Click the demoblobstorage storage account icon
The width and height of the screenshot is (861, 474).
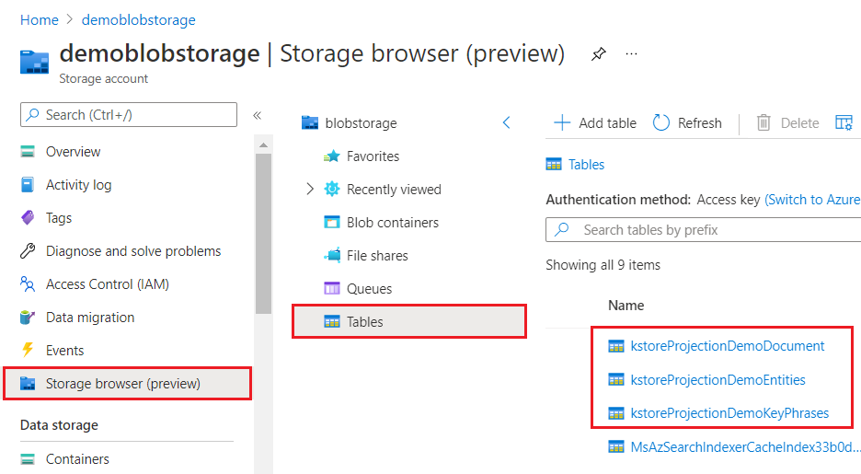point(35,62)
